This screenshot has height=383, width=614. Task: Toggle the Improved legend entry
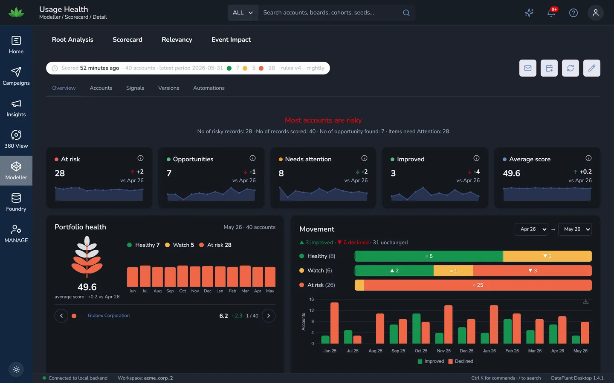click(x=431, y=361)
